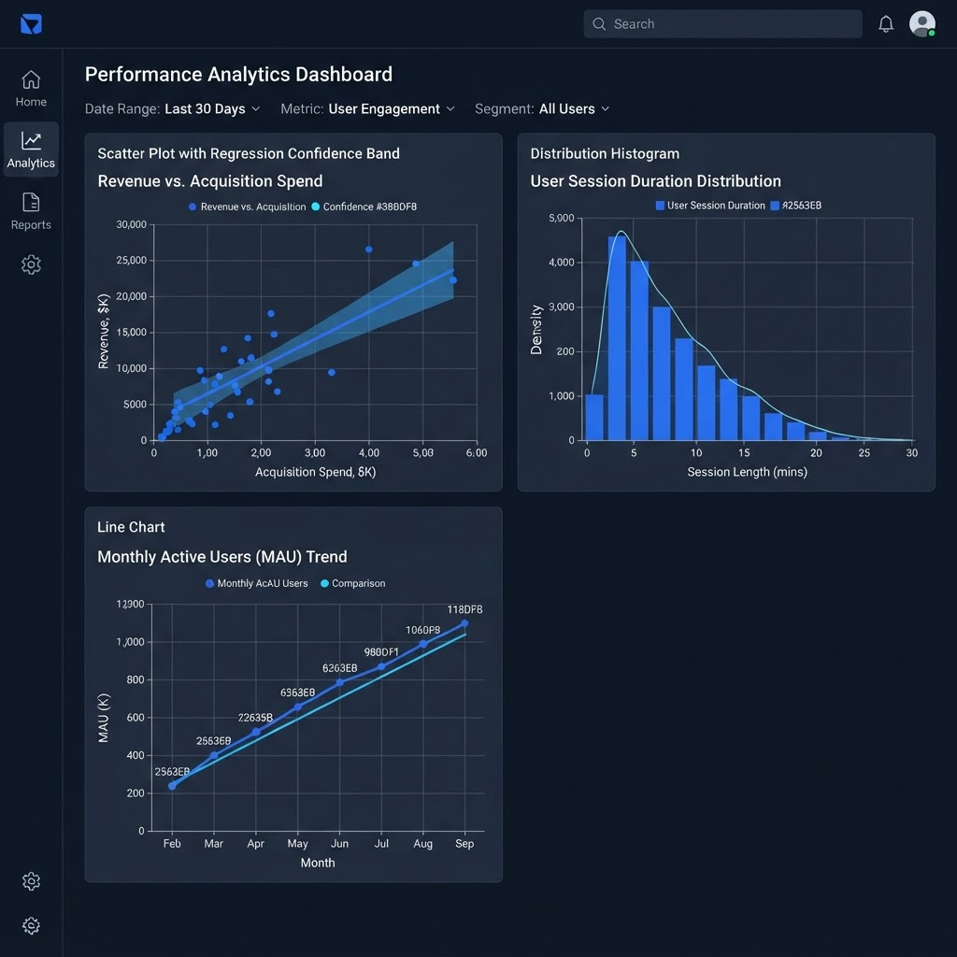Click the 118DFB data label
The height and width of the screenshot is (957, 957).
[464, 609]
